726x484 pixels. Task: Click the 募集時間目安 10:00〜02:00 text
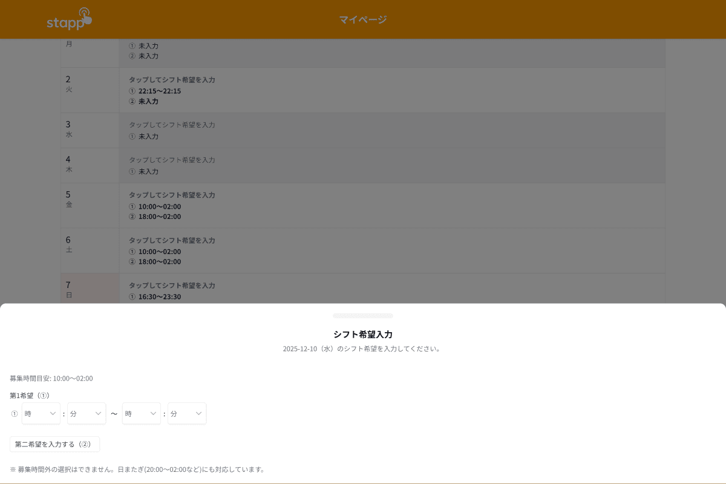click(51, 378)
